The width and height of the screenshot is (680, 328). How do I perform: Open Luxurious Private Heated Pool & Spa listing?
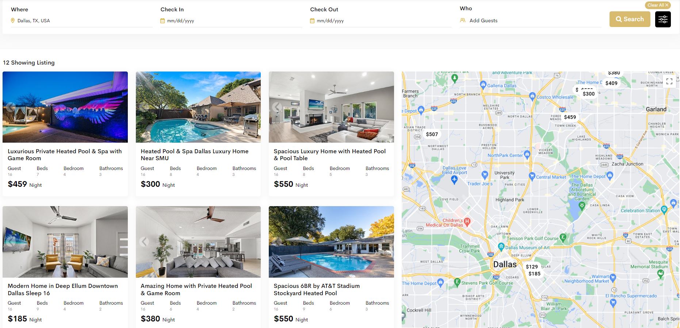[x=65, y=155]
